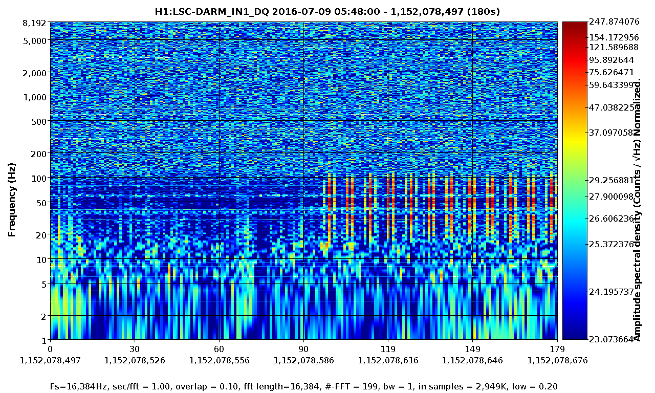Click GPS time label 1,152,078,497 under axis

(50, 360)
